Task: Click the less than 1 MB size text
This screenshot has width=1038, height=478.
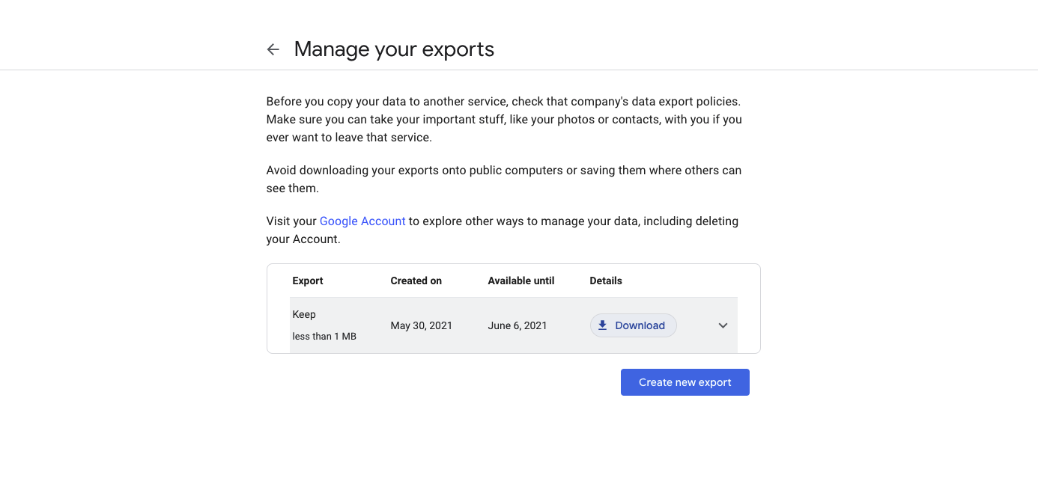Action: tap(324, 337)
